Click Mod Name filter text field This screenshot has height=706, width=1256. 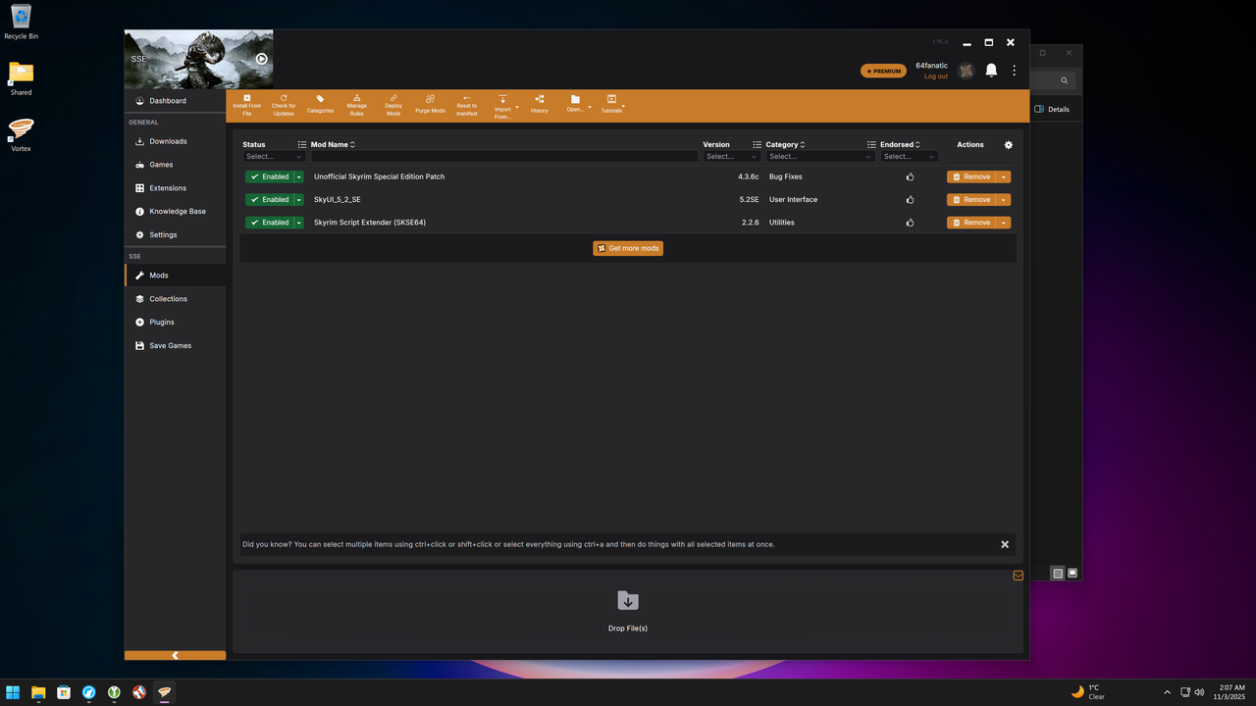(x=504, y=156)
